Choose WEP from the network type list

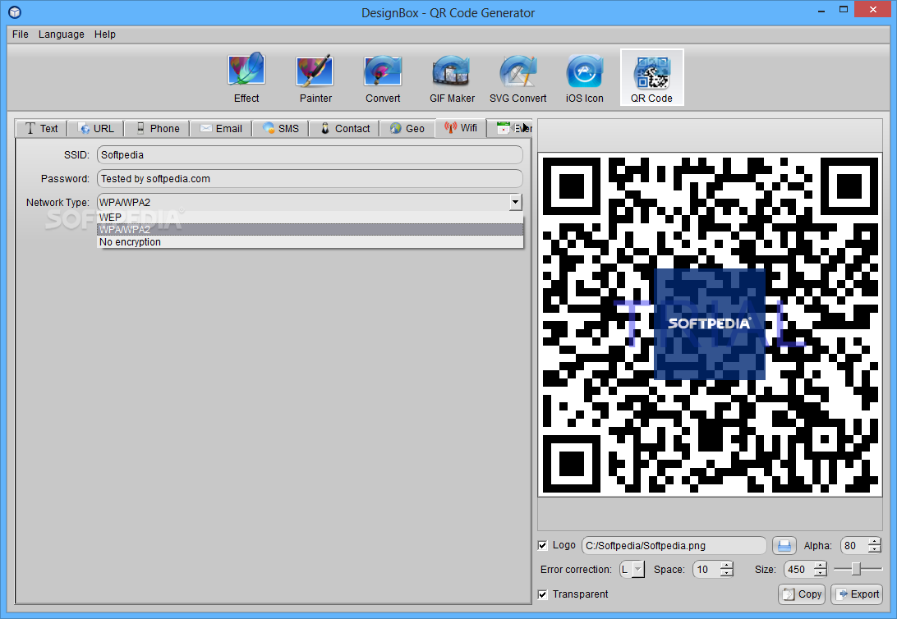point(310,218)
